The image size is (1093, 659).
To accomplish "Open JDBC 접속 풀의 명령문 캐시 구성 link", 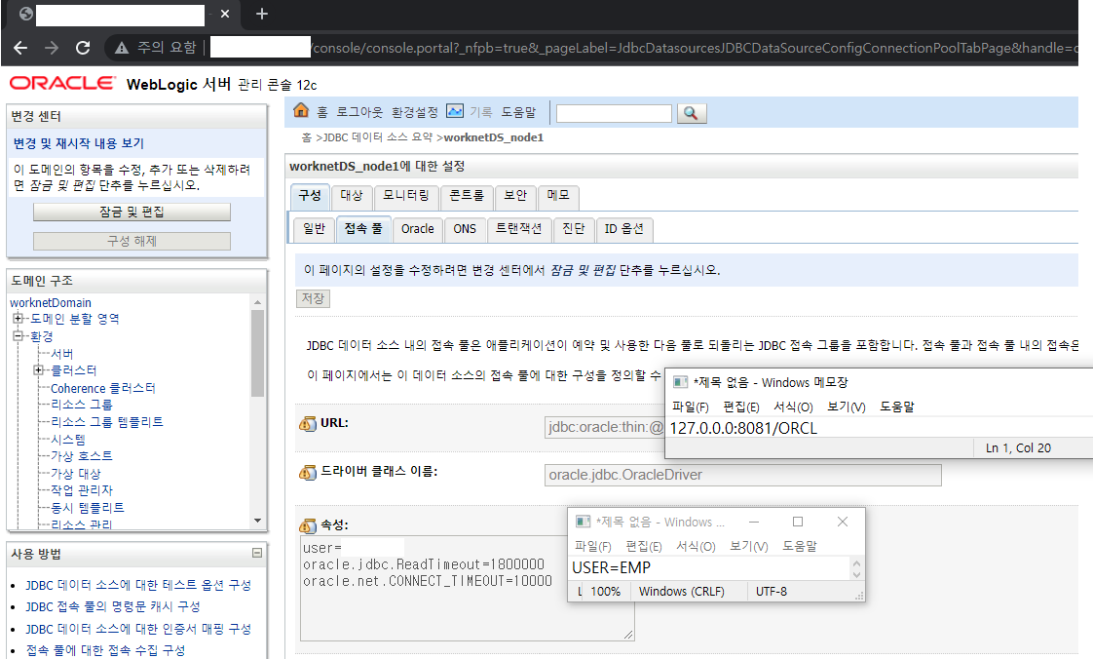I will coord(113,606).
